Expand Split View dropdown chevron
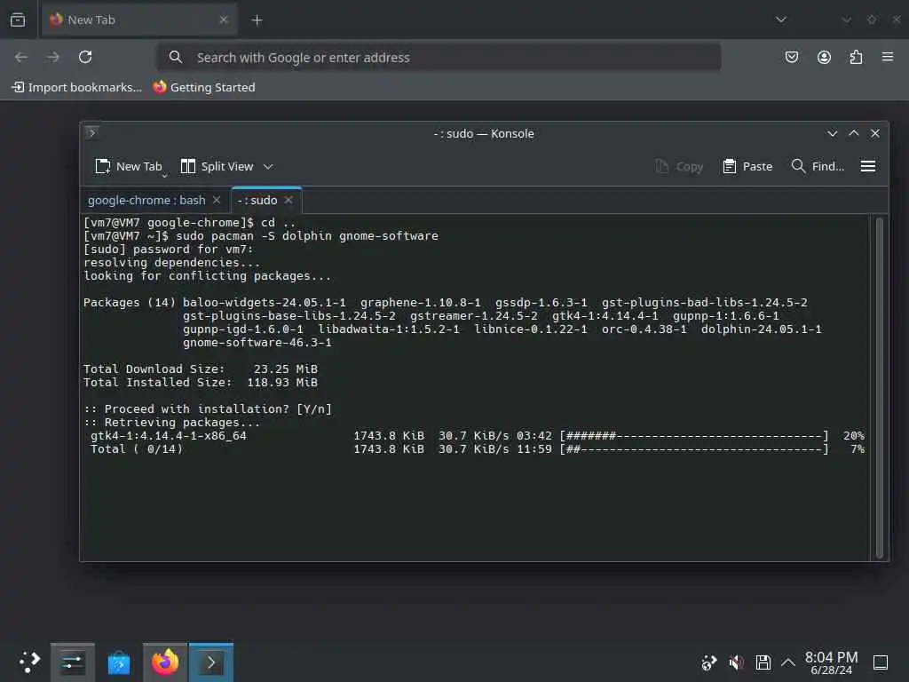909x682 pixels. click(268, 166)
